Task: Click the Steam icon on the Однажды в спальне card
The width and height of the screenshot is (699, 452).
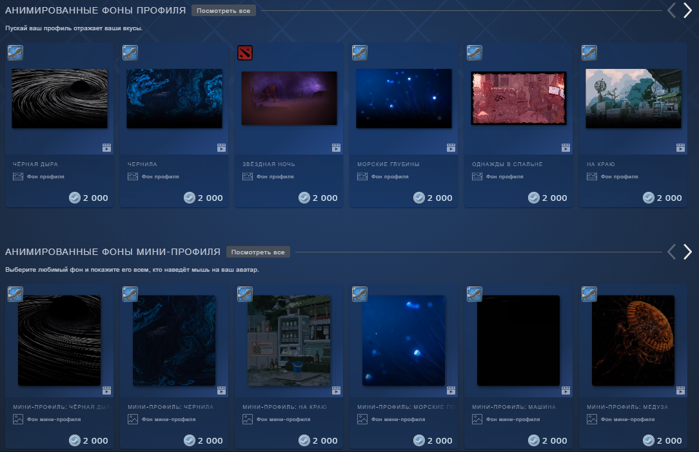Action: [475, 53]
